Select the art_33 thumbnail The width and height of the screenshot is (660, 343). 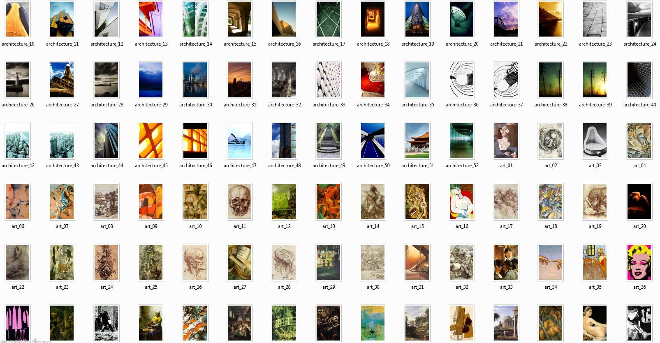[506, 262]
